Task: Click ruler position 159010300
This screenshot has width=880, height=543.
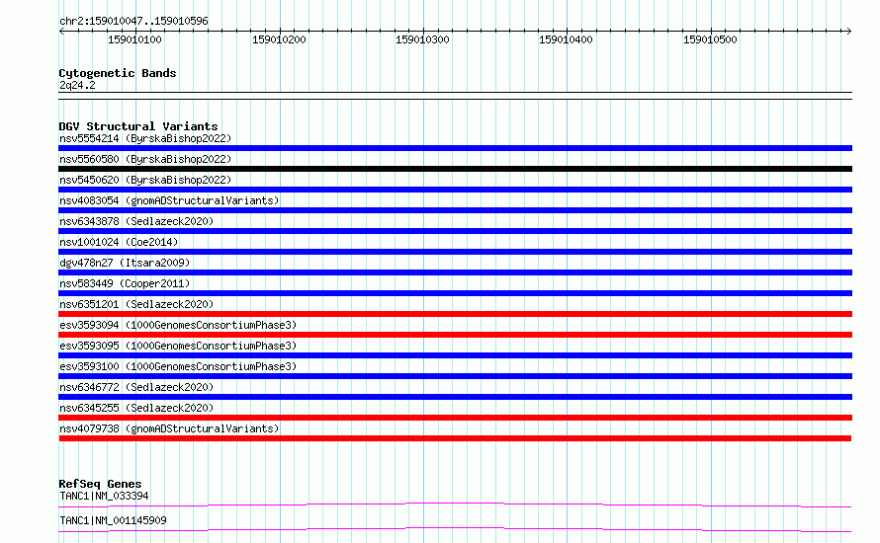Action: (x=422, y=39)
